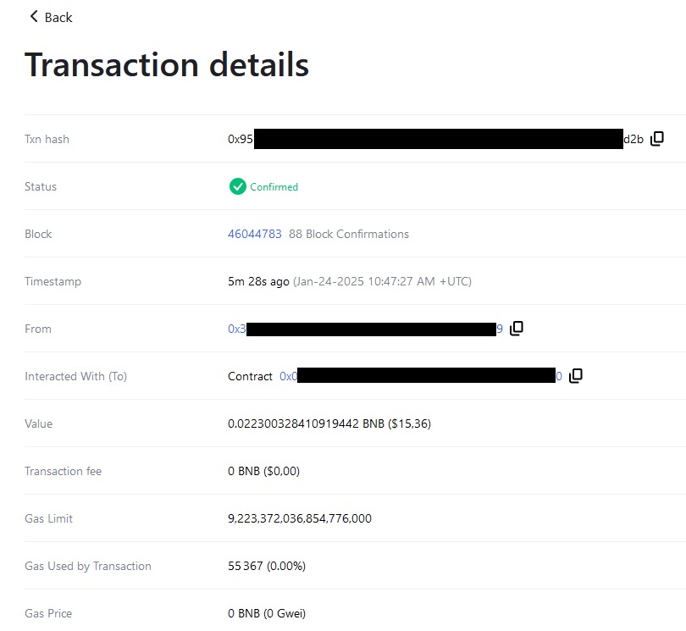Screen dimensions: 686x631
Task: Click the Gas Limit number
Action: tap(299, 518)
